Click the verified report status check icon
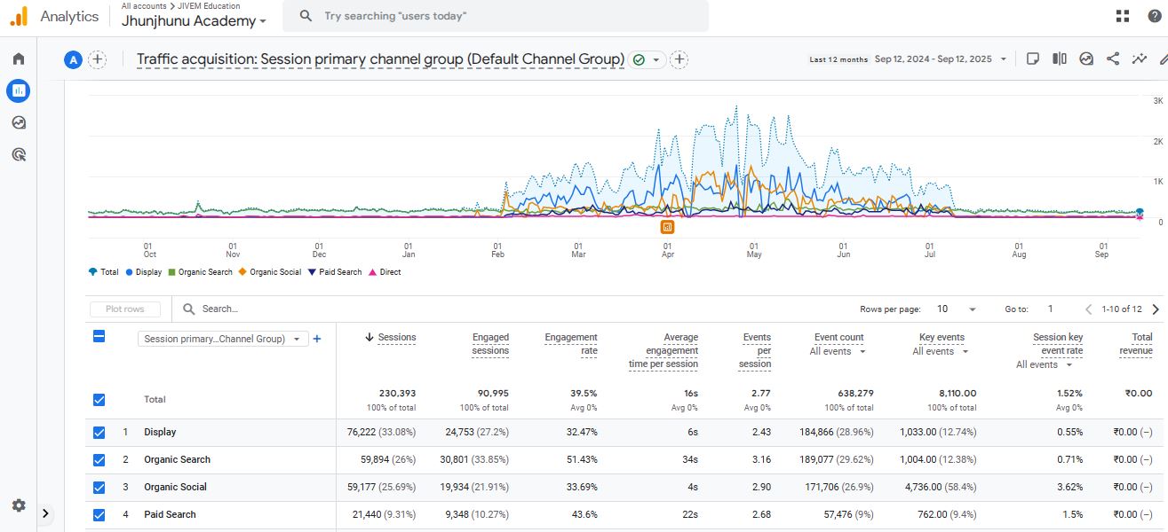The width and height of the screenshot is (1168, 532). [639, 59]
